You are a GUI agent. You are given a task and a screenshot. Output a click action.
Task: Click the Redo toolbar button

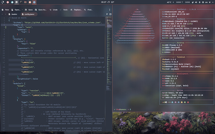[x=64, y=10]
